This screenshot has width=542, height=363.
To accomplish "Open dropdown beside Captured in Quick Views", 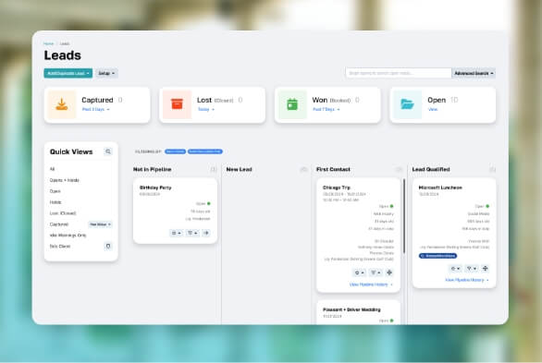I will [100, 224].
